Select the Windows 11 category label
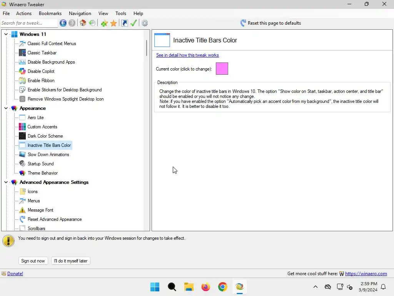Viewport: 394px width, 296px height. pyautogui.click(x=33, y=34)
